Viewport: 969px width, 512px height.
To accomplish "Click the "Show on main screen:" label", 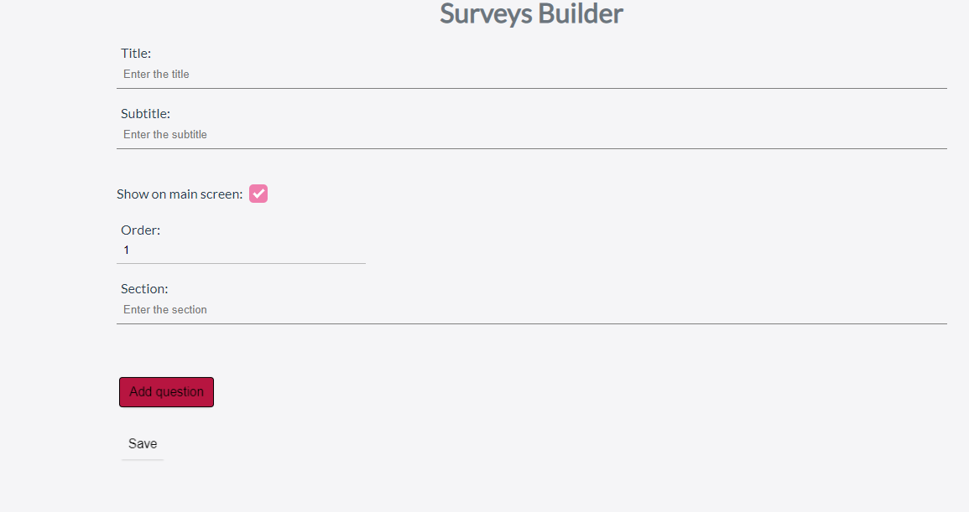I will point(180,194).
